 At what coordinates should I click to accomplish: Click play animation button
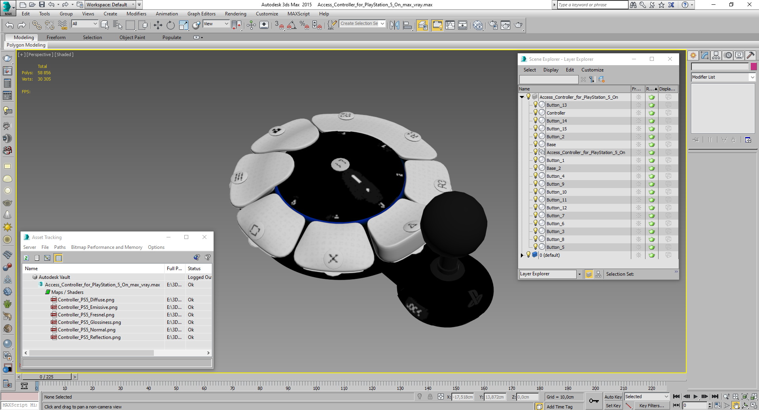click(x=695, y=397)
